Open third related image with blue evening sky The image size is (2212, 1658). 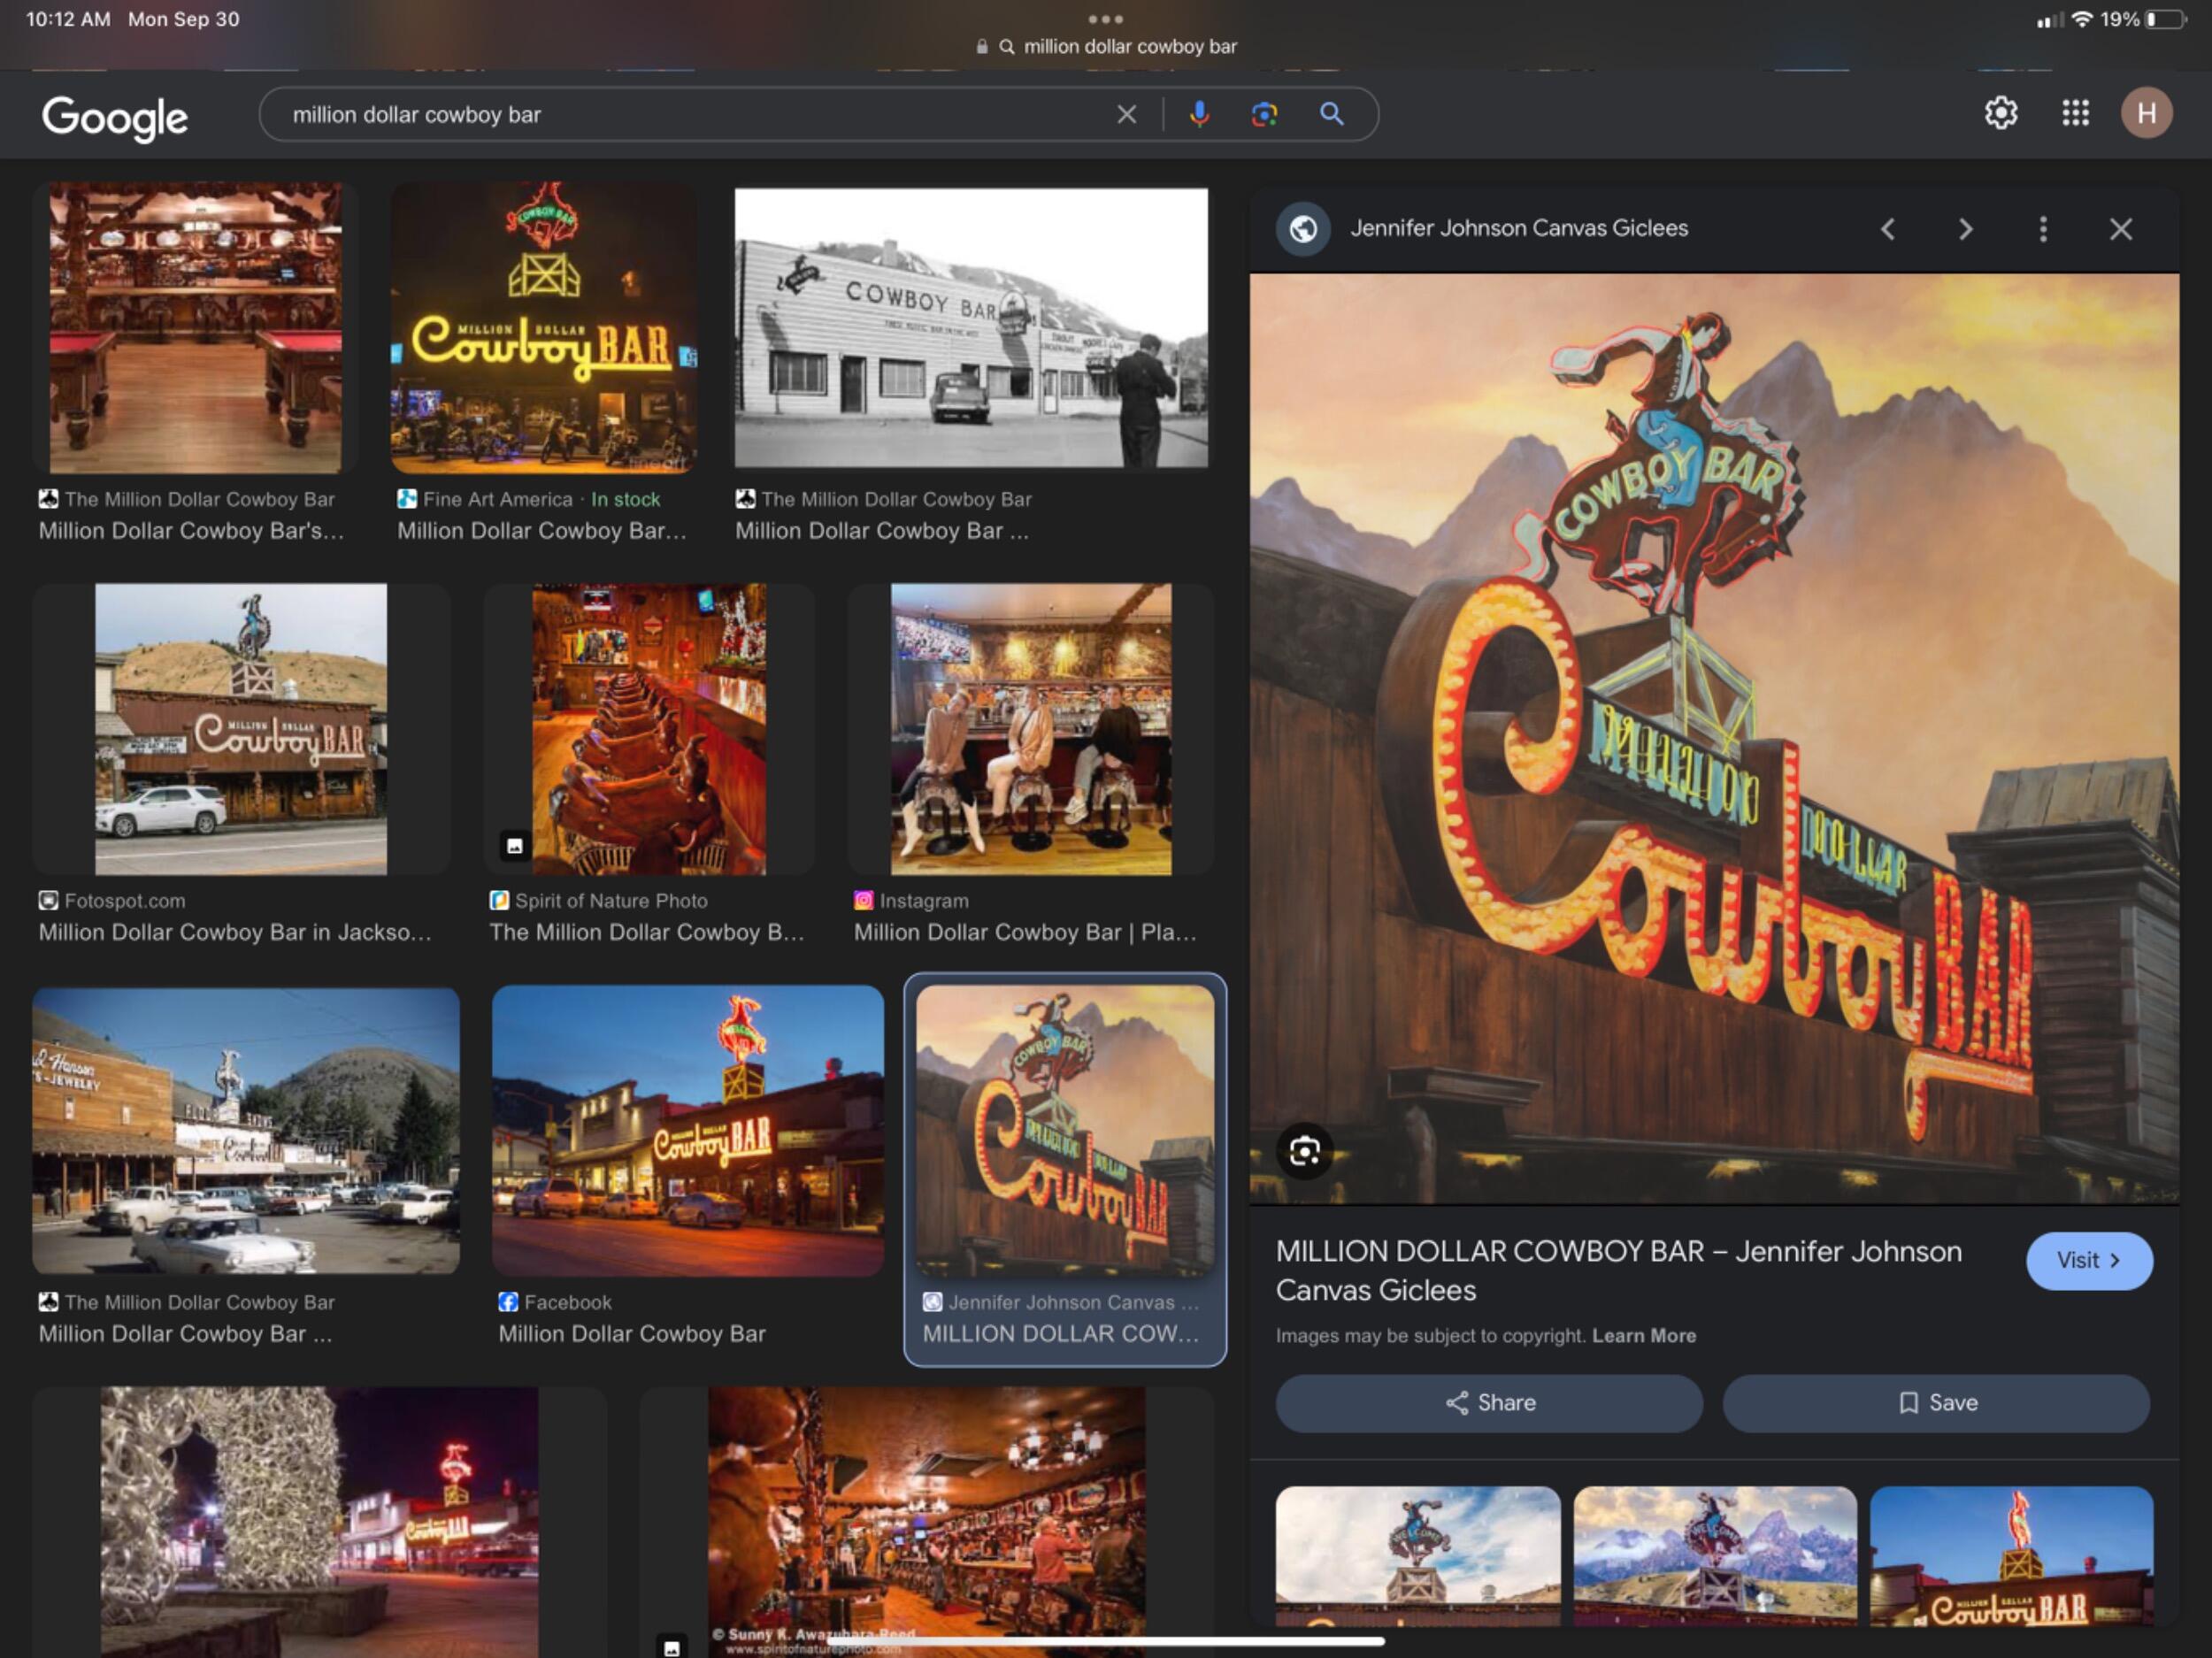pos(2010,1556)
